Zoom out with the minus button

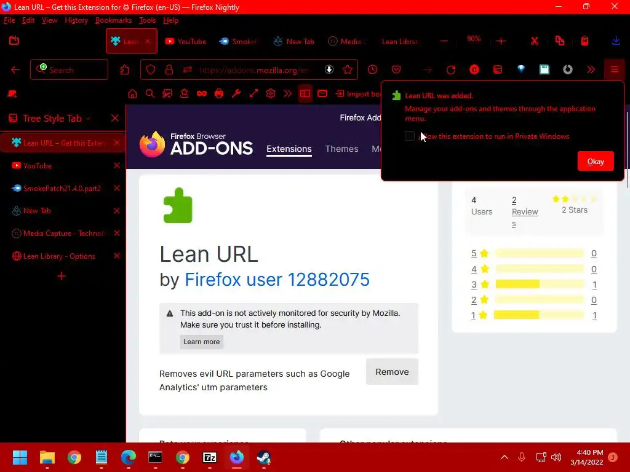pos(444,41)
